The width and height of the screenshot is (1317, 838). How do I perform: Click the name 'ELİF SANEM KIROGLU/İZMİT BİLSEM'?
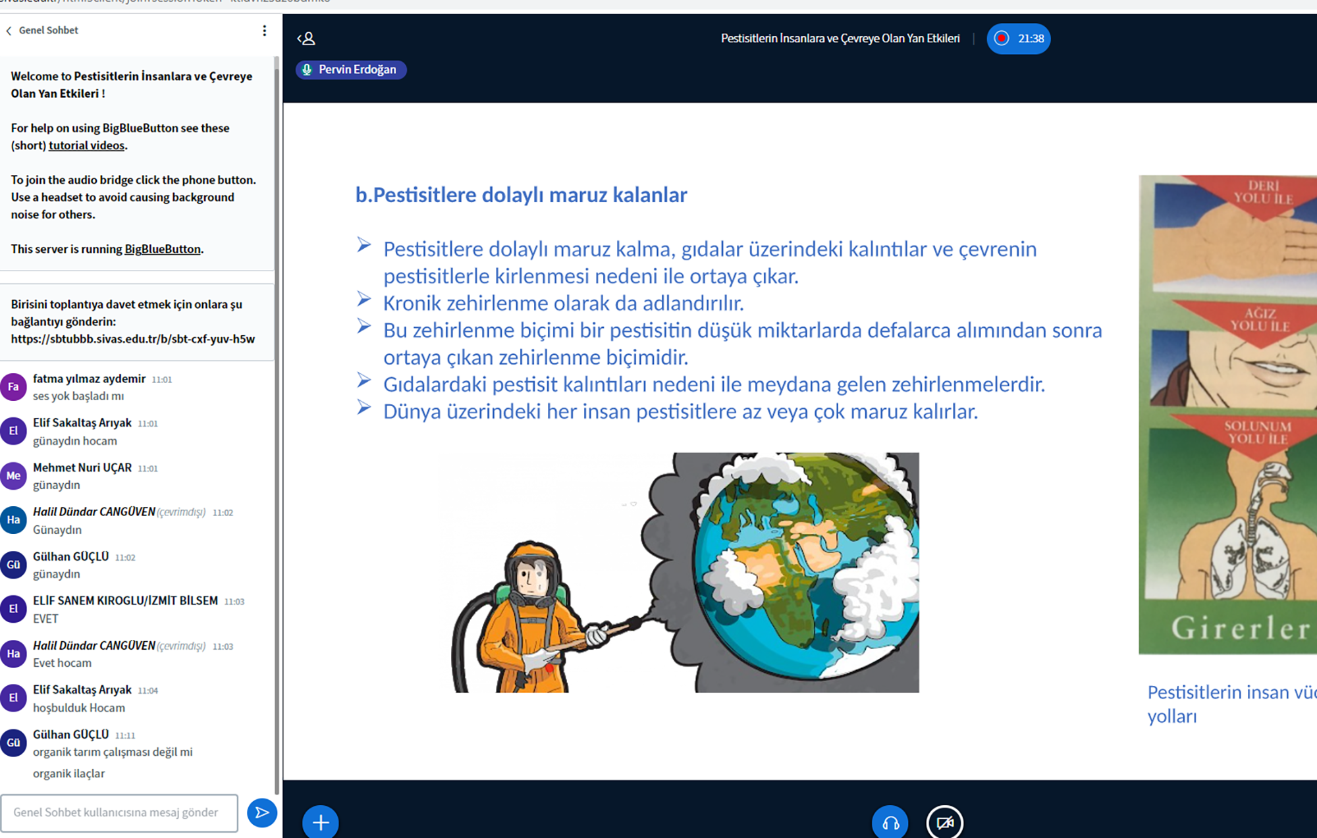tap(125, 600)
